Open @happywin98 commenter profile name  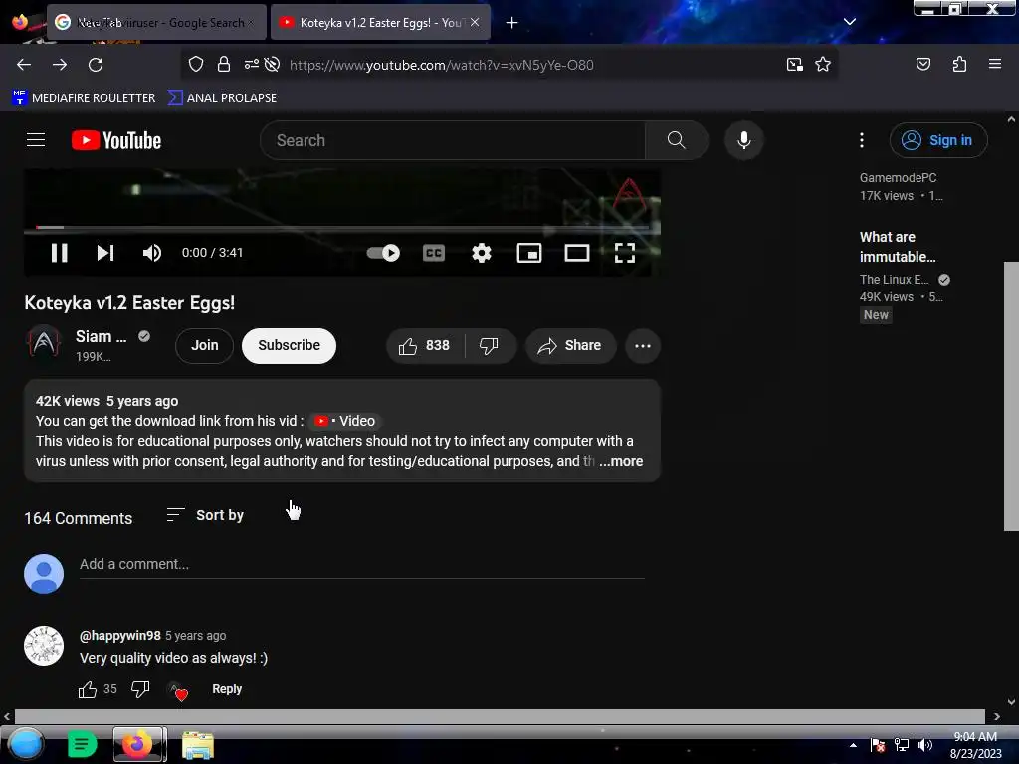point(120,636)
